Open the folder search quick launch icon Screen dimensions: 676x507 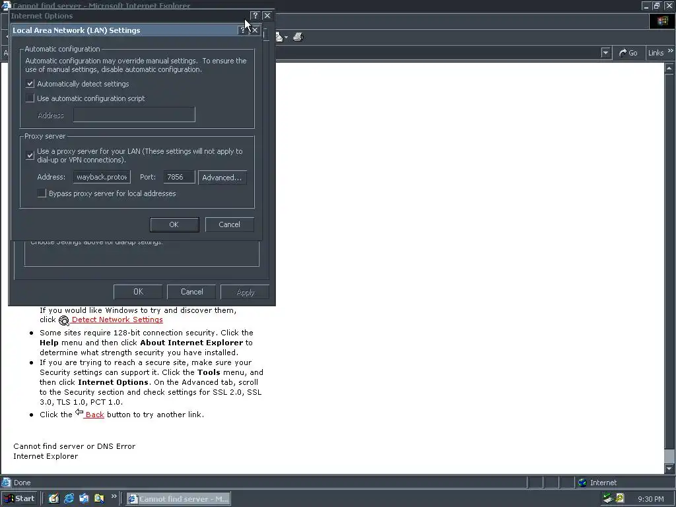(99, 498)
